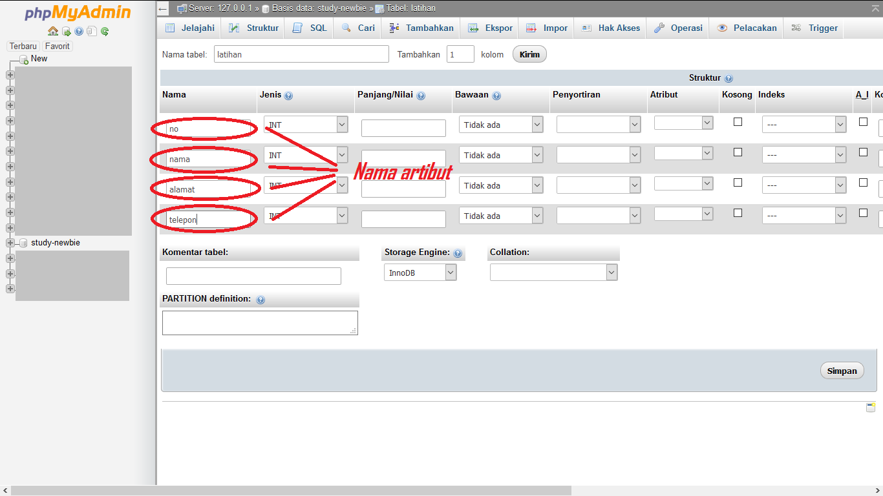Screen dimensions: 883x496
Task: Switch to the Favorit tab
Action: [57, 46]
